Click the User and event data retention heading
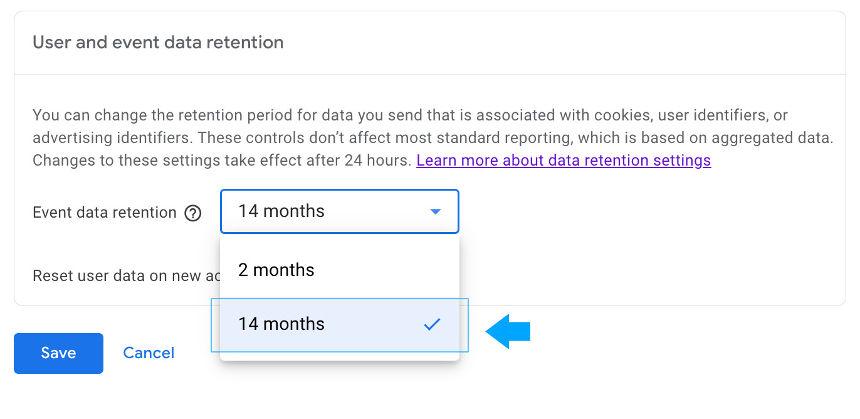 click(158, 43)
